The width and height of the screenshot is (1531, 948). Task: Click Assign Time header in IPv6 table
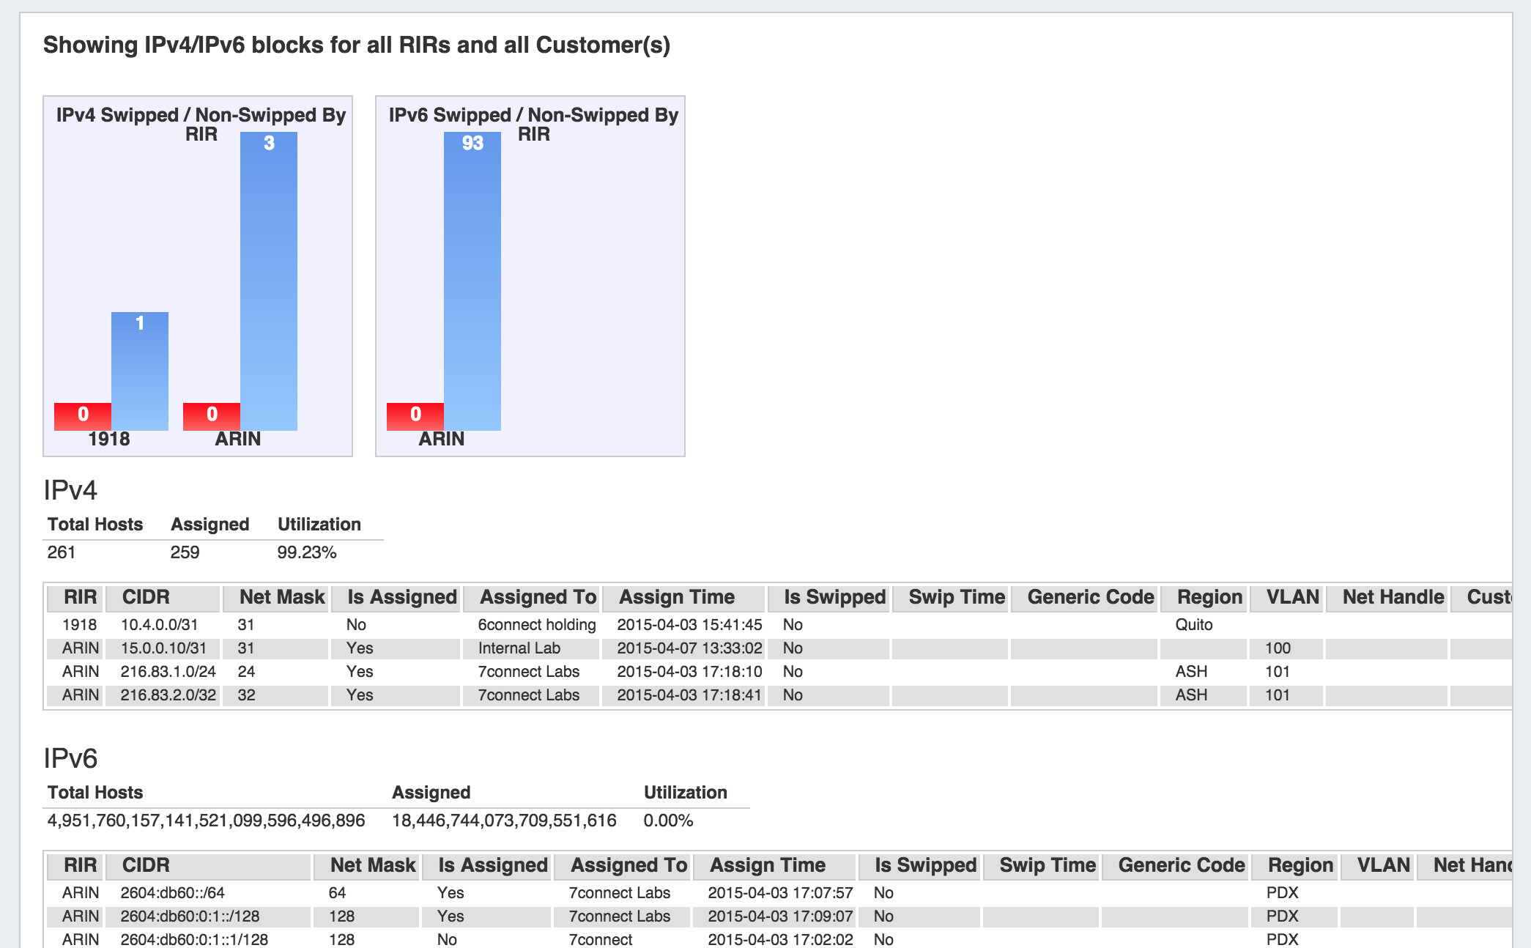(767, 865)
